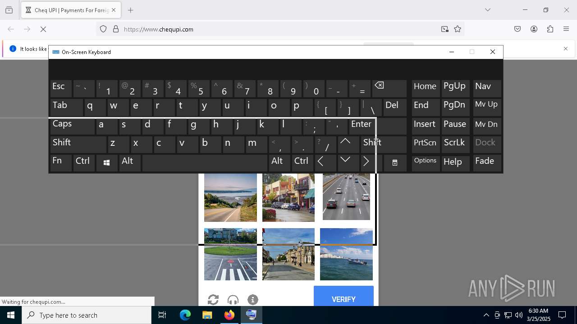Open Firefox account icon

(534, 29)
